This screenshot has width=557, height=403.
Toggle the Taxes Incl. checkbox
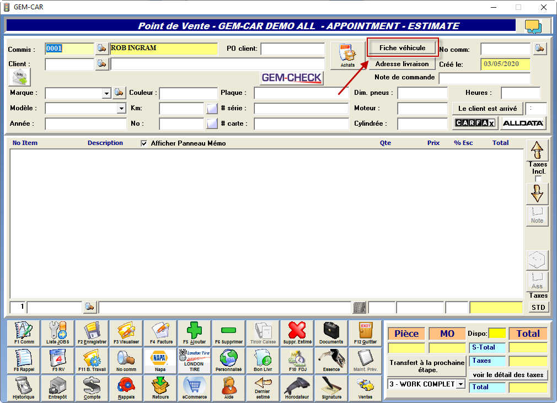(x=539, y=179)
